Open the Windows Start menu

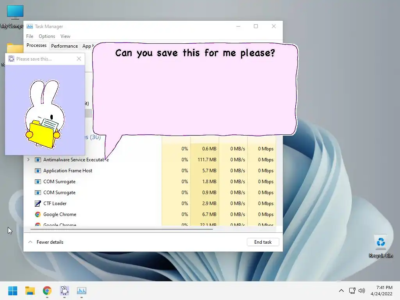point(12,291)
